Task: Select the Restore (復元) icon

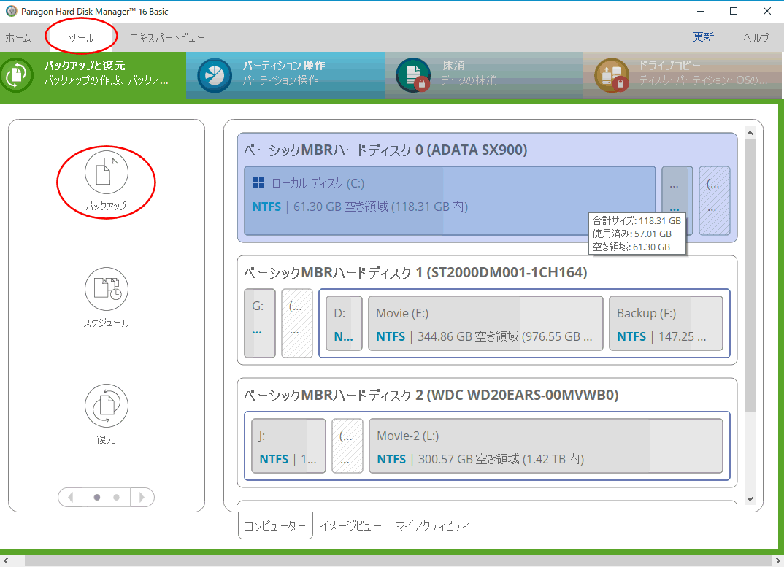Action: [106, 406]
